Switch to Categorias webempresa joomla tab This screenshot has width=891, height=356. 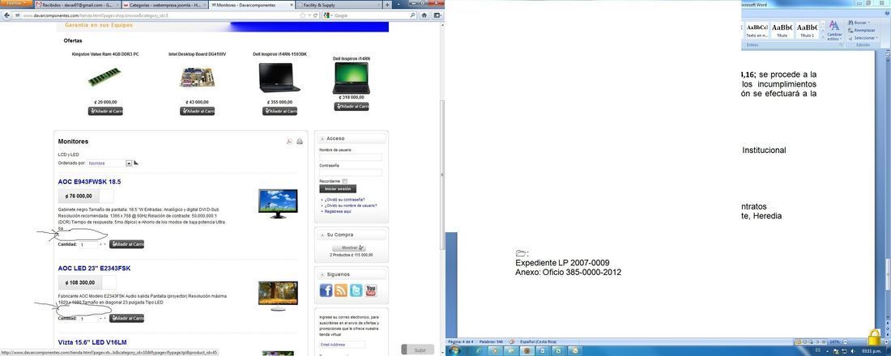point(164,5)
